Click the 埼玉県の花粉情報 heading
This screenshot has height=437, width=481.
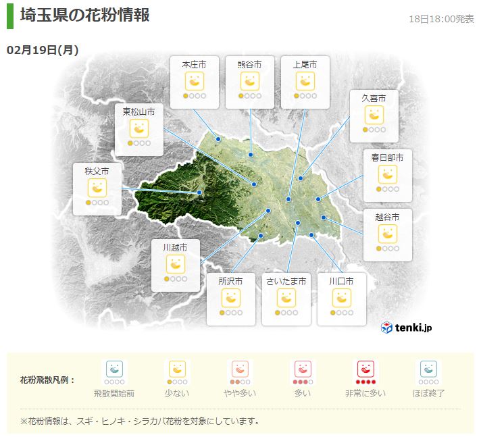click(85, 15)
